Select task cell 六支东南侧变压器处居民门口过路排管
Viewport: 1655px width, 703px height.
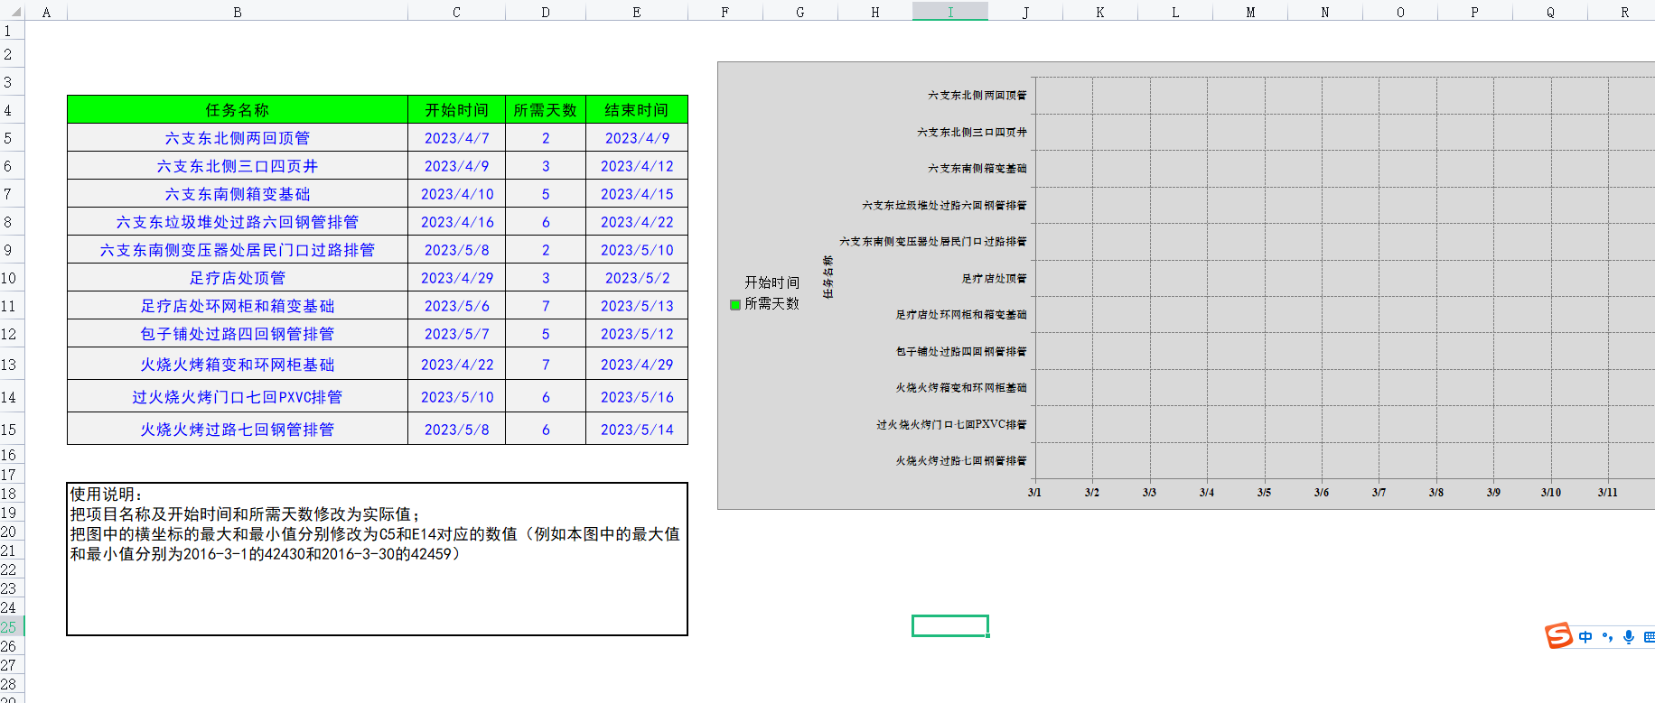(238, 250)
